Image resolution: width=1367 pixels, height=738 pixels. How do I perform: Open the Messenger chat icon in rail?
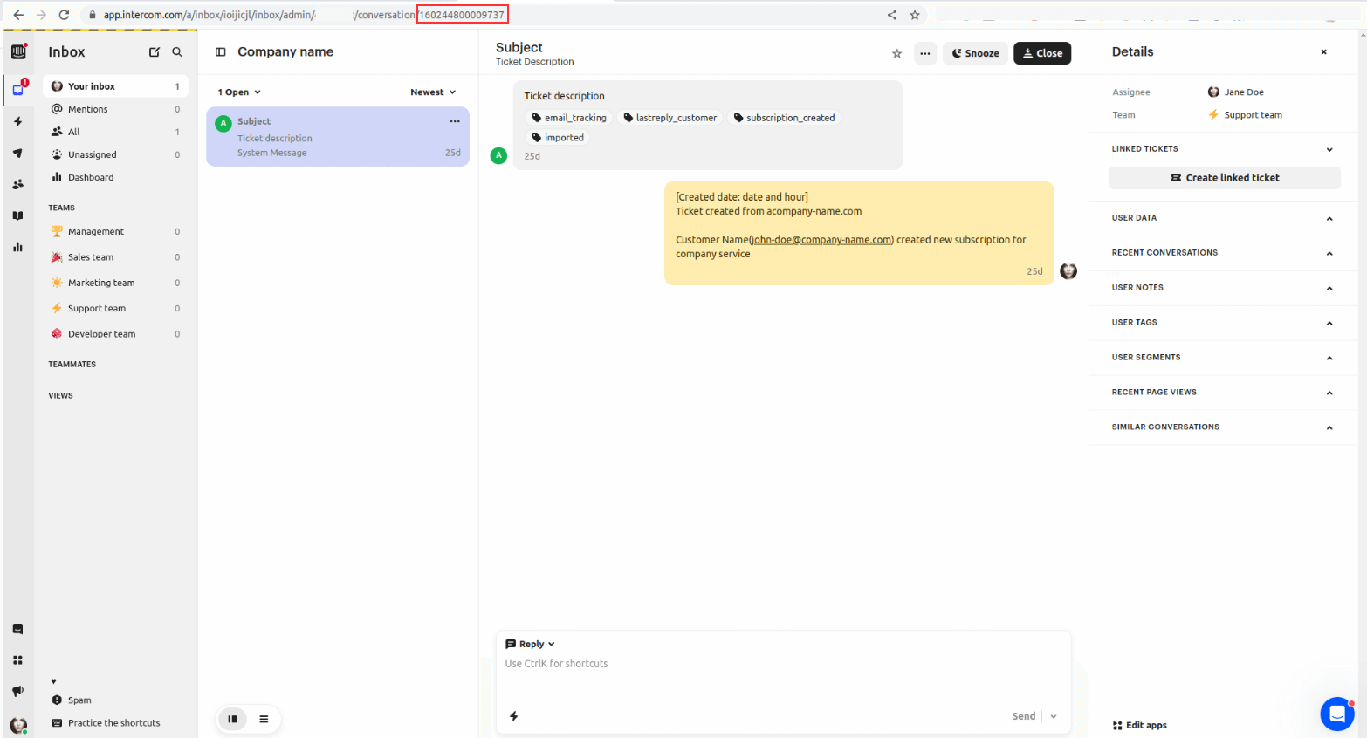[18, 629]
